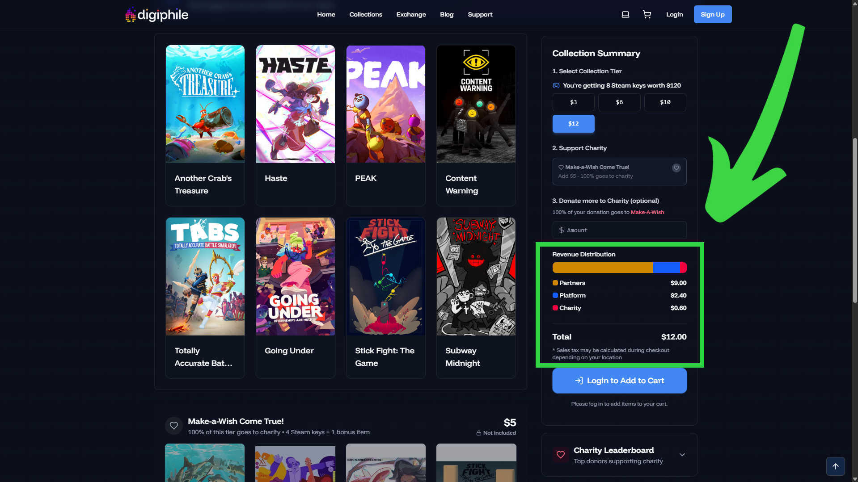
Task: Click the Charity Leaderboard heart icon
Action: (560, 455)
